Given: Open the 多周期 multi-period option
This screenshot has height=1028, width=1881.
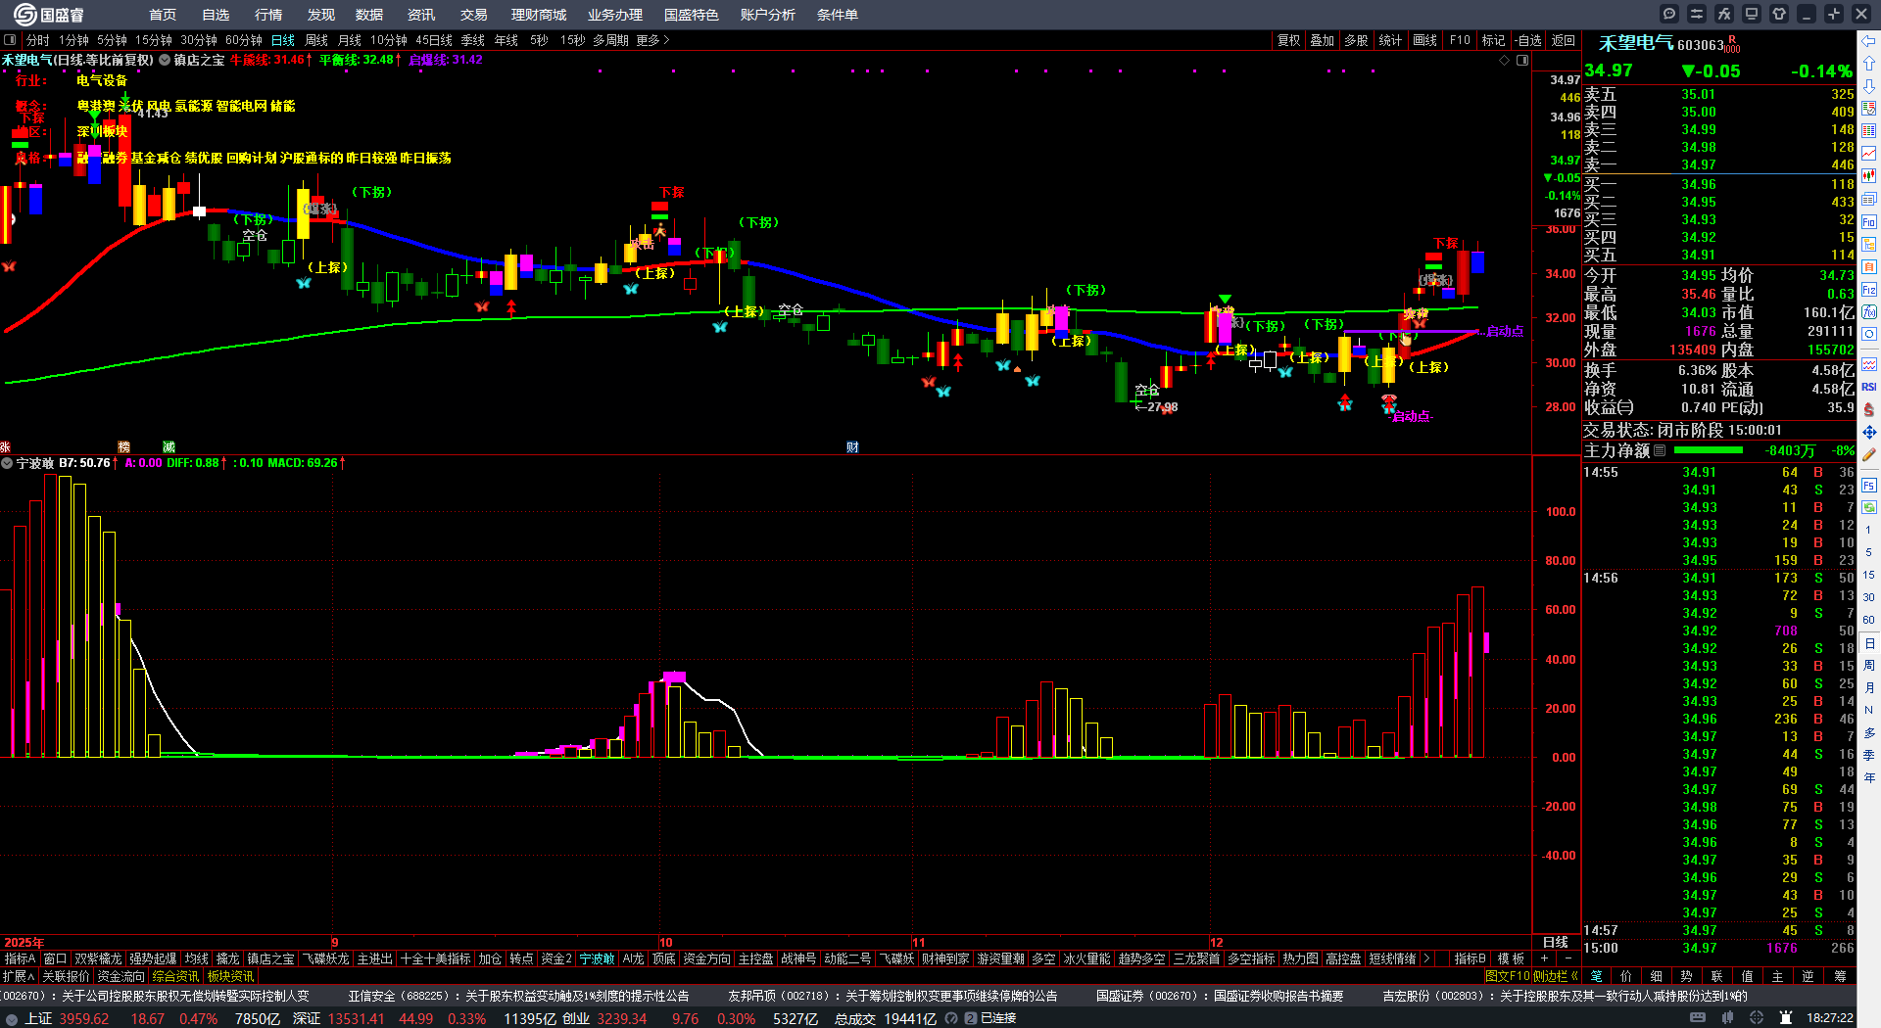Looking at the screenshot, I should pos(610,40).
